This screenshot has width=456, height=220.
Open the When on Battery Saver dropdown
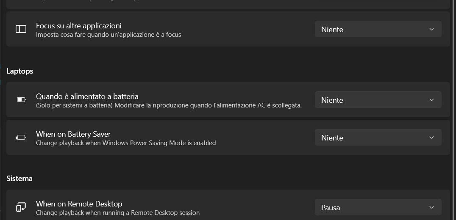coord(378,137)
